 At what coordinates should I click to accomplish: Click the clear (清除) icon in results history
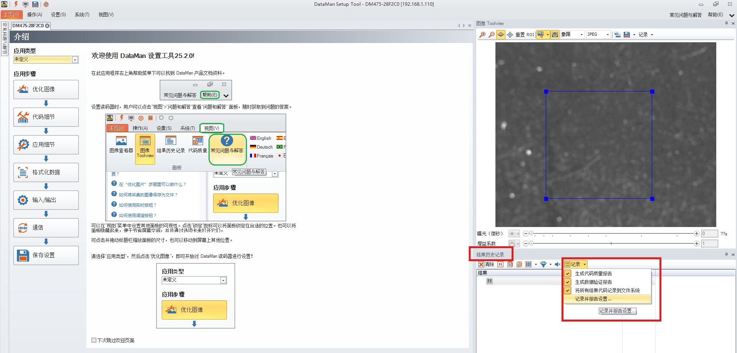[481, 264]
